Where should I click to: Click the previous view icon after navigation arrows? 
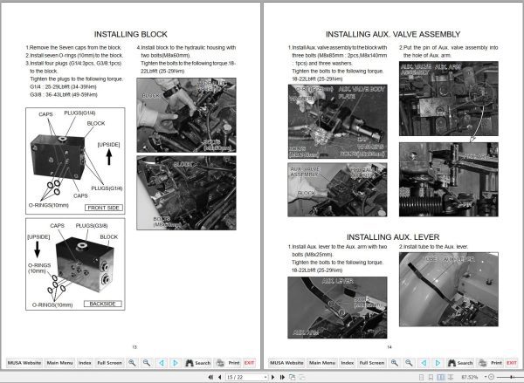click(292, 377)
